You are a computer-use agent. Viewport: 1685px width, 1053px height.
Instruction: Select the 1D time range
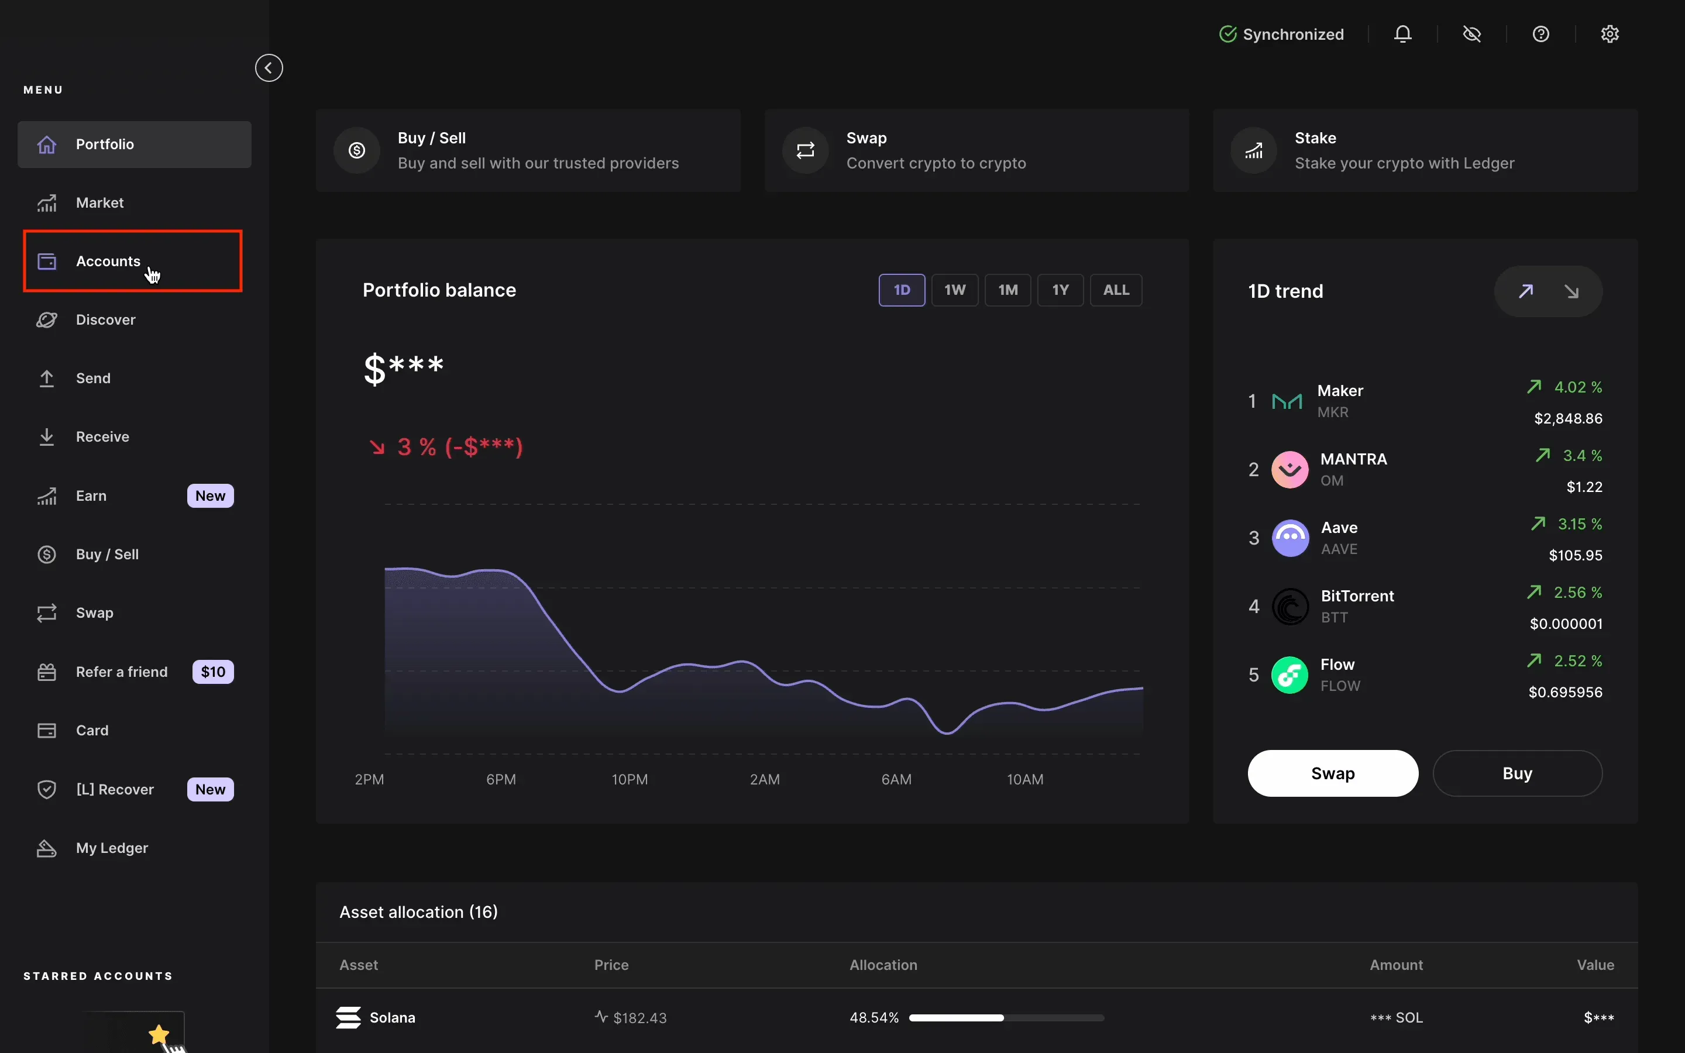[902, 290]
